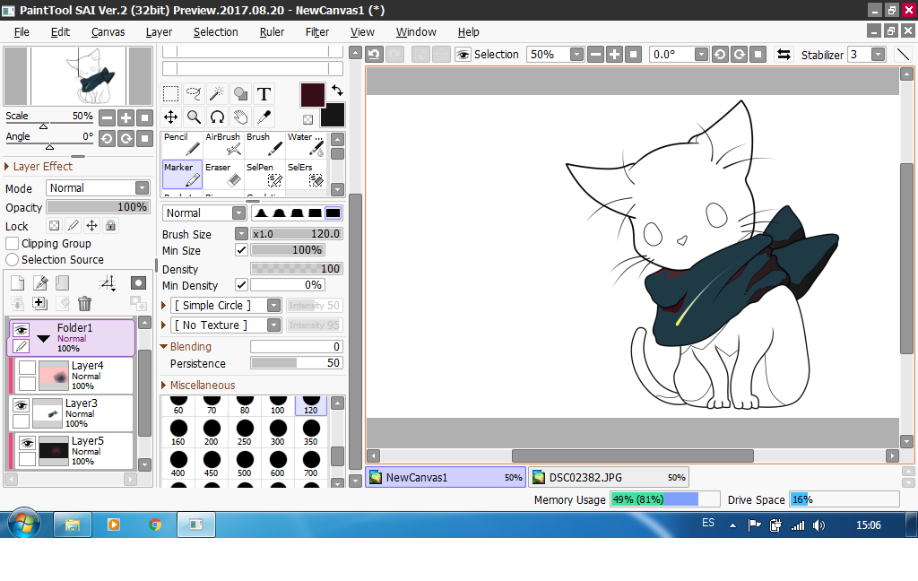
Task: Click the navigator canvas thumbnail
Action: (x=78, y=76)
